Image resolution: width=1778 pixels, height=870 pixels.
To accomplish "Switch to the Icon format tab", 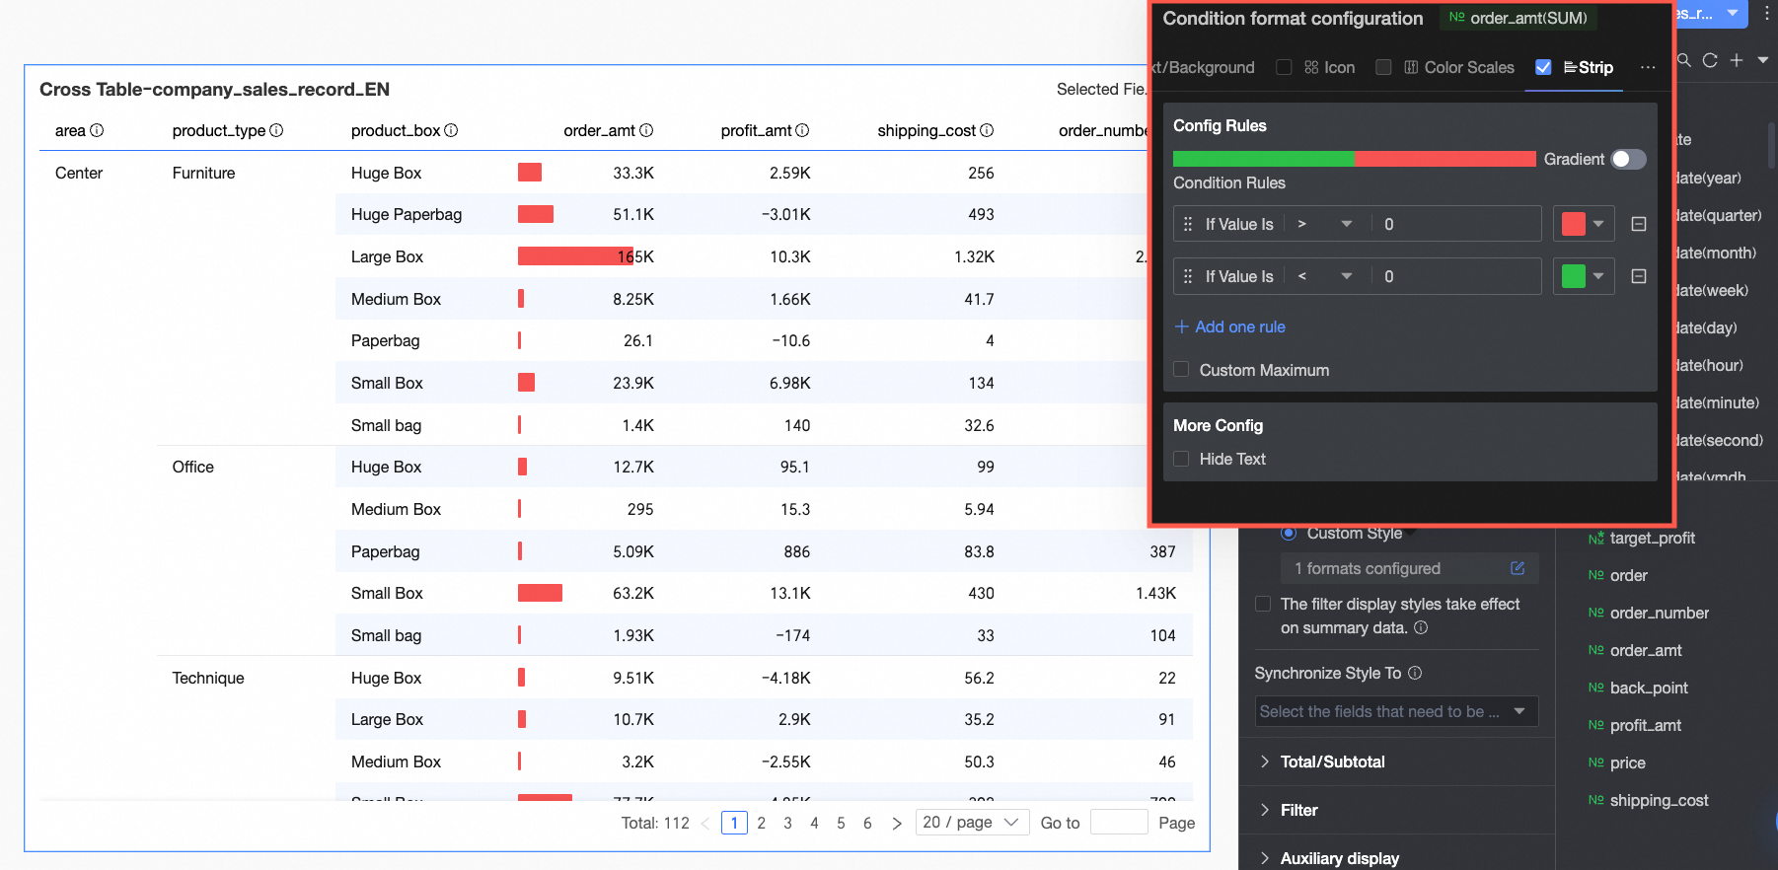I will pyautogui.click(x=1329, y=67).
